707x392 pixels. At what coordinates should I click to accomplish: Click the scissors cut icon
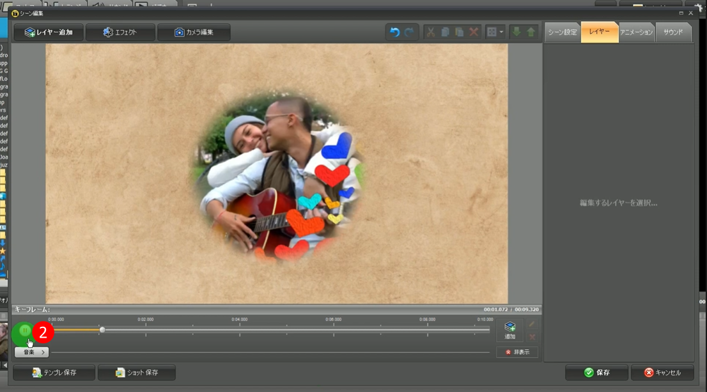[431, 32]
